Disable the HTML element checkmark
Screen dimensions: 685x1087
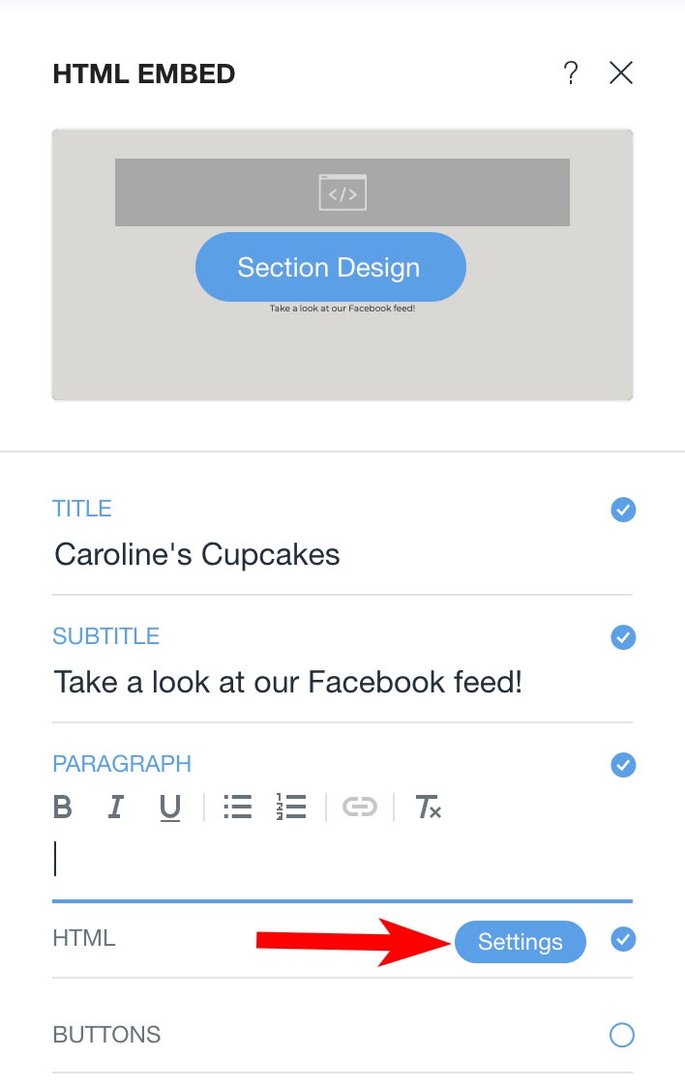pyautogui.click(x=623, y=939)
